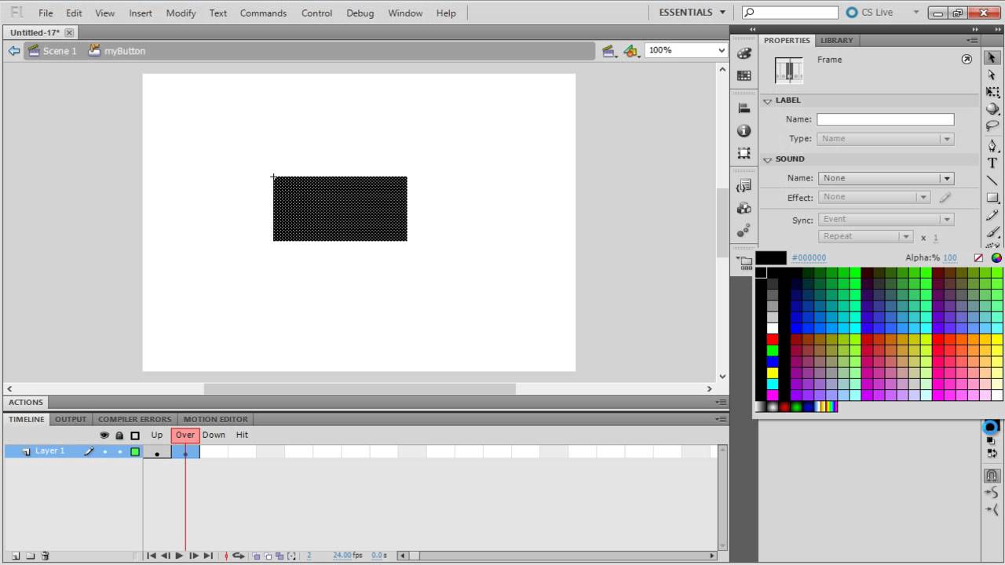Click the back arrow to Scene 1
Image resolution: width=1005 pixels, height=565 pixels.
[x=14, y=50]
